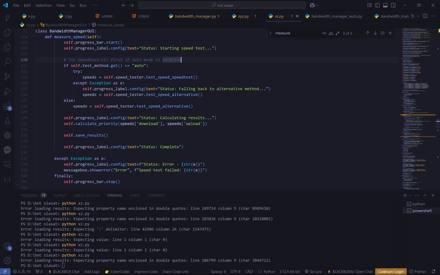The height and width of the screenshot is (275, 440).
Task: Toggle Match Whole Word in find widget
Action: [331, 33]
